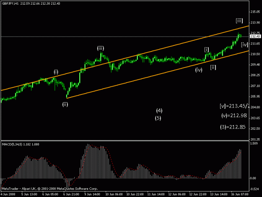The width and height of the screenshot is (262, 197).
Task: Click the 202.50 price axis value
Action: (x=255, y=129)
